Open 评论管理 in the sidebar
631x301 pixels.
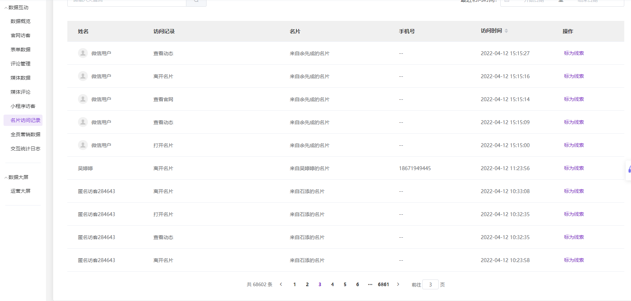pyautogui.click(x=21, y=64)
